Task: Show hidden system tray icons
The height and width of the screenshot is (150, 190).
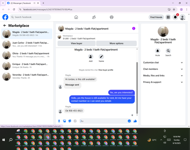Action: (x=161, y=140)
